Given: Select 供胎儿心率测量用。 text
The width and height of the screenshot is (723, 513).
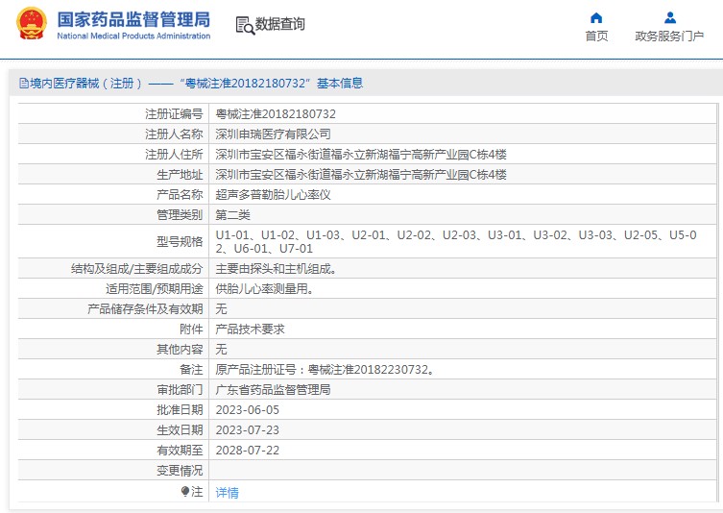Looking at the screenshot, I should (264, 289).
